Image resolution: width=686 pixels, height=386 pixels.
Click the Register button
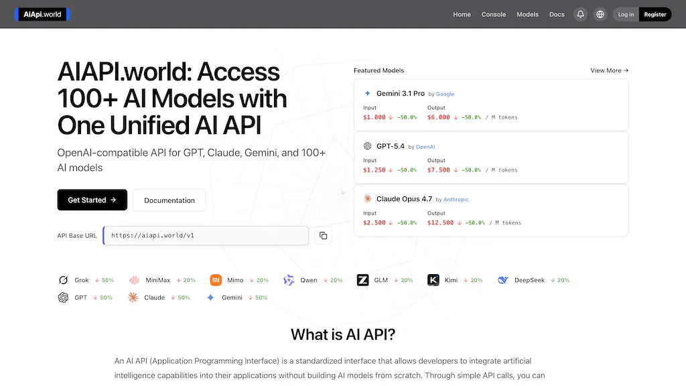655,15
